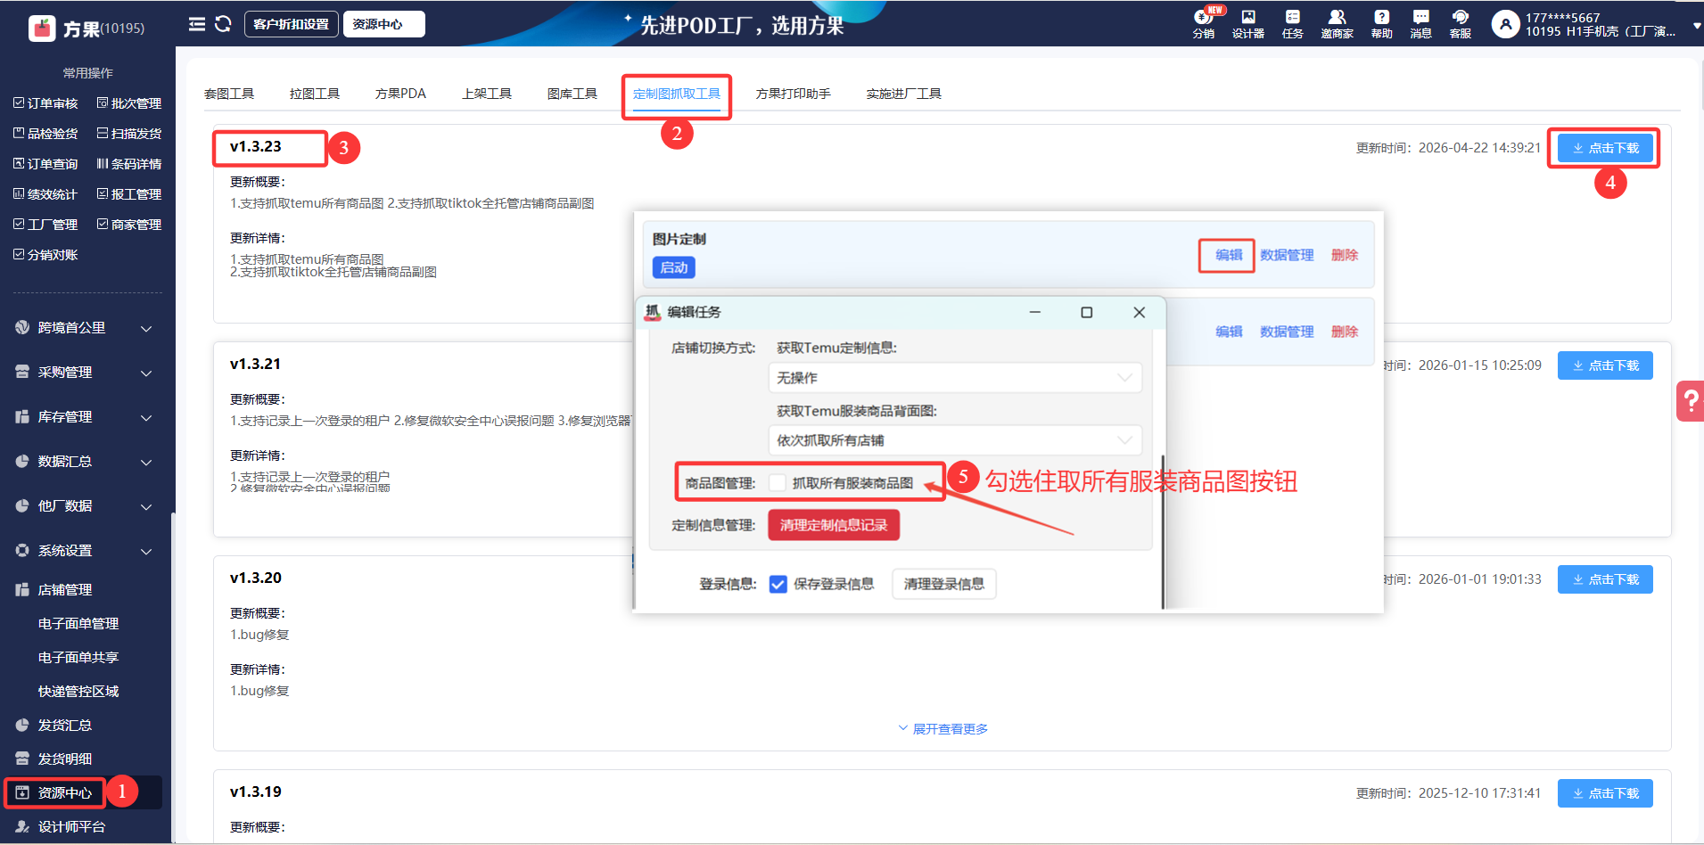Click the 发货汇总 sidebar icon
Screen dimensions: 1704x845
22,726
